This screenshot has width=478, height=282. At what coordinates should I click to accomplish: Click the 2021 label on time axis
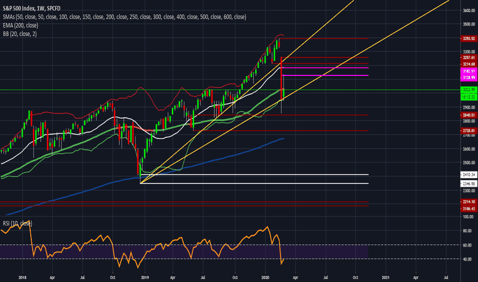[x=386, y=277]
